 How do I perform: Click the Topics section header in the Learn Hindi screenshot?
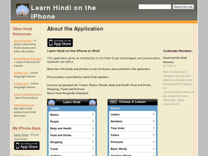click(x=55, y=108)
